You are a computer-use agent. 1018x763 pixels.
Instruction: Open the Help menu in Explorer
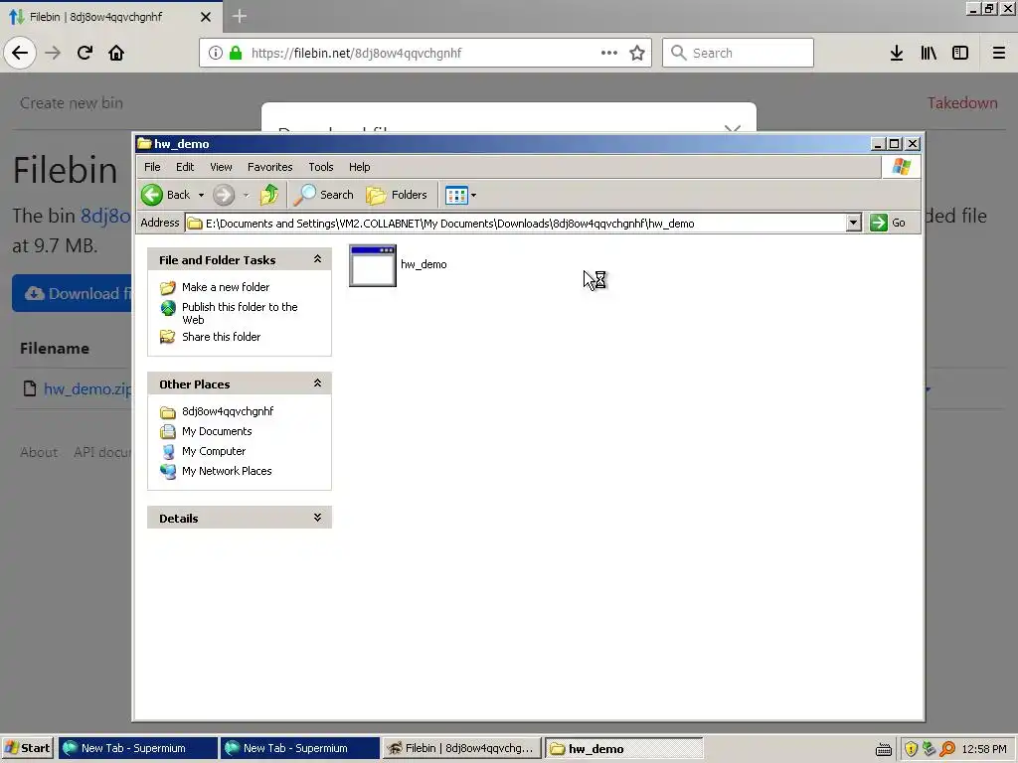click(359, 167)
